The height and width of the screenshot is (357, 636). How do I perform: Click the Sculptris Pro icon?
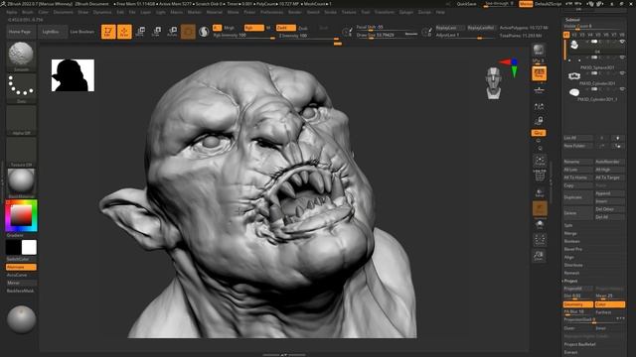point(204,32)
